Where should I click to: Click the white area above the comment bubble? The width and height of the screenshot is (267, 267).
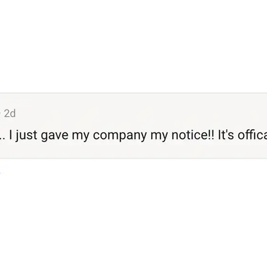[133, 46]
